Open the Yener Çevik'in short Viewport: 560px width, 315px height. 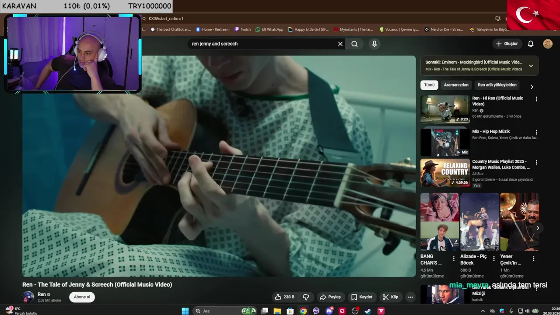[519, 222]
